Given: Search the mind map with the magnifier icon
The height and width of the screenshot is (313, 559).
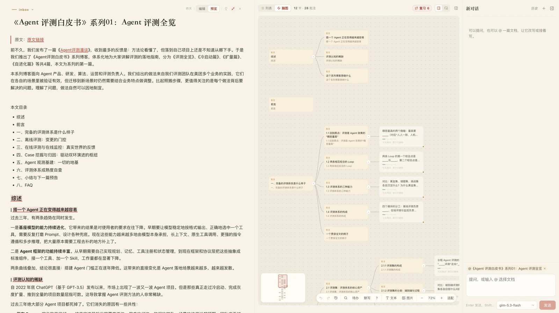Looking at the screenshot, I should pyautogui.click(x=346, y=298).
